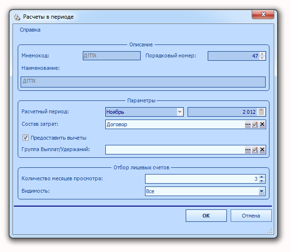Image resolution: width=291 pixels, height=252 pixels.
Task: Click the Мнемокод field containing ДГПХ
Action: pos(112,55)
